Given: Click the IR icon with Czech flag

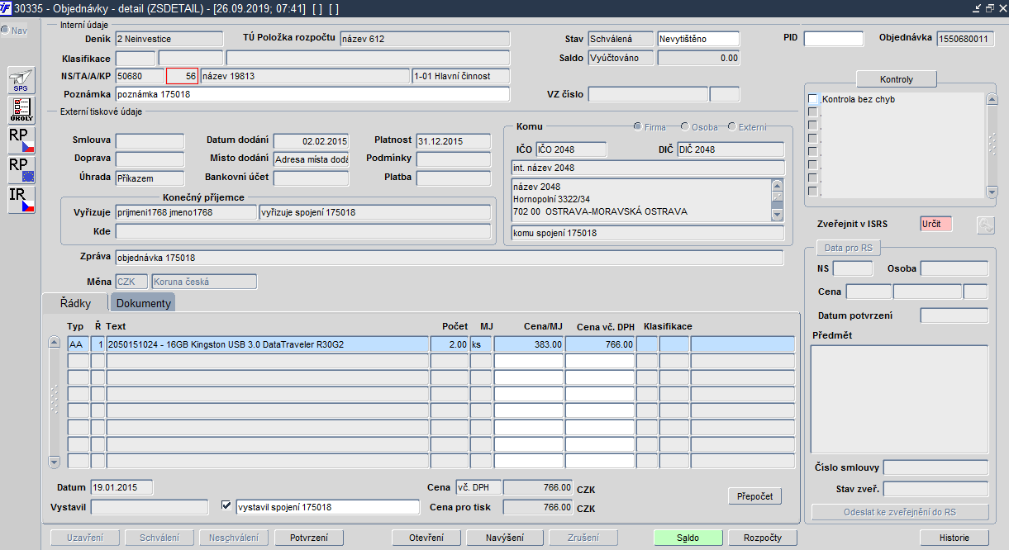Looking at the screenshot, I should pos(21,199).
